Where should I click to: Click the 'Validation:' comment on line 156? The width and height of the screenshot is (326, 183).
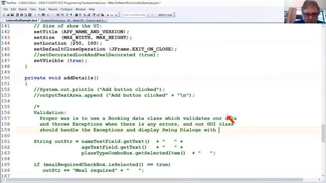50,113
